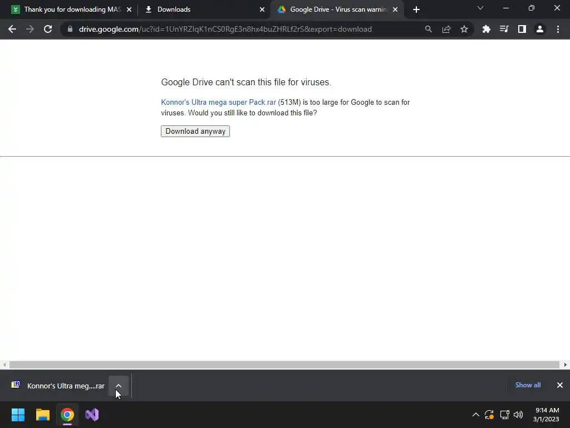The image size is (570, 428).
Task: Open Konnor's Ultra mega super Pack.rar link
Action: (218, 103)
